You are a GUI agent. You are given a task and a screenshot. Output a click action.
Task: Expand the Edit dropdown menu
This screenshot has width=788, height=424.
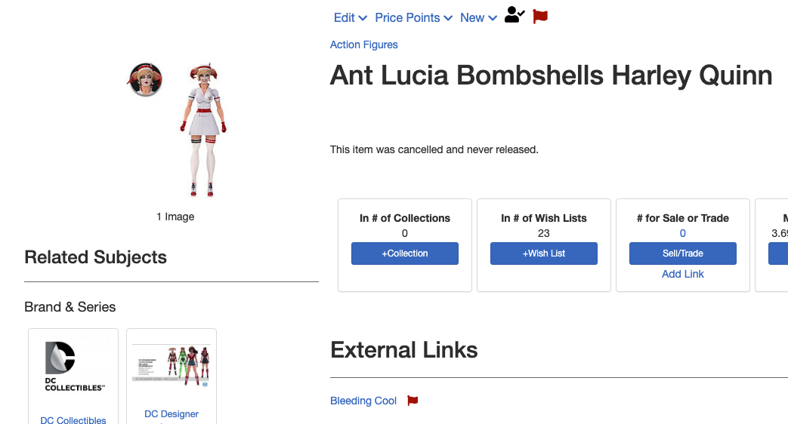[350, 17]
